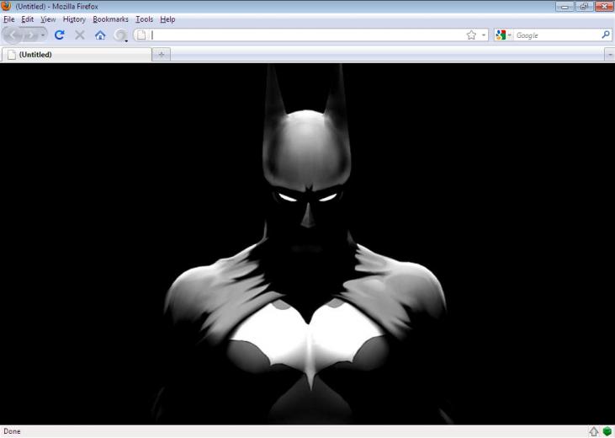This screenshot has height=438, width=615.
Task: Click the Back navigation arrow button
Action: (12, 35)
